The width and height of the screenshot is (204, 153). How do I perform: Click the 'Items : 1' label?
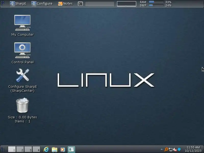coord(22,121)
